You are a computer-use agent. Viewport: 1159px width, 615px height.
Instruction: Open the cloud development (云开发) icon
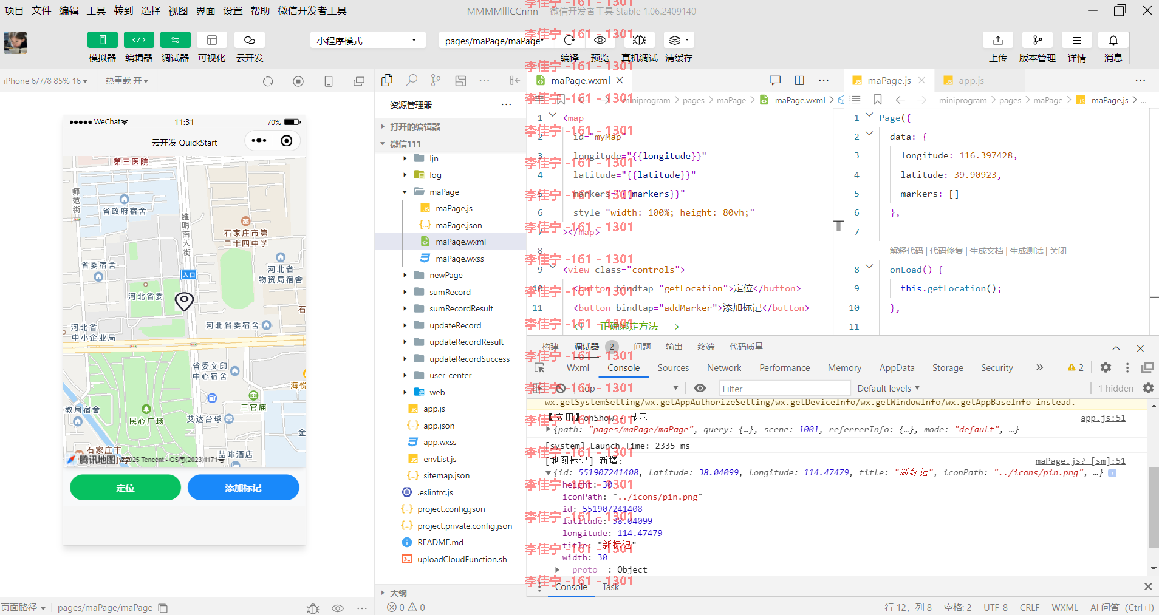point(249,40)
